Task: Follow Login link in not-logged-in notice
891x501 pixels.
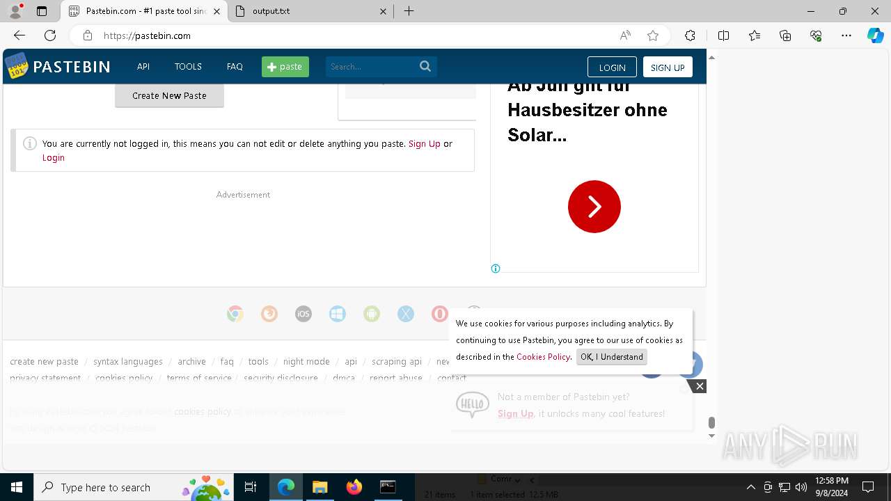Action: point(54,157)
